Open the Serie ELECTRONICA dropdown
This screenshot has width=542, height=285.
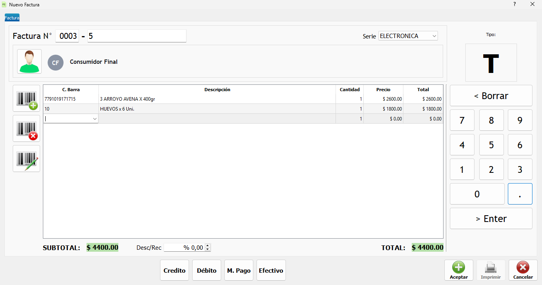(408, 36)
